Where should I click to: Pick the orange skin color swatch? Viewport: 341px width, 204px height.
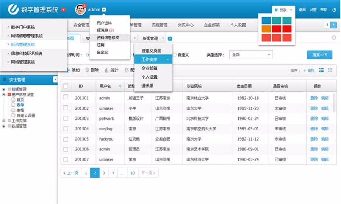(266, 29)
